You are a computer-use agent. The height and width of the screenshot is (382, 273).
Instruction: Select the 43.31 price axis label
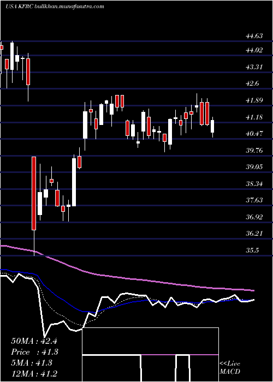pos(254,67)
